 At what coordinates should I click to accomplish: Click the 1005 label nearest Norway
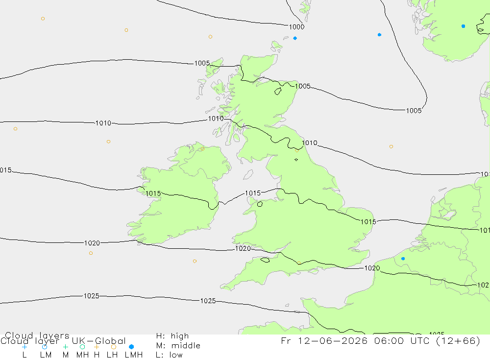(x=414, y=111)
